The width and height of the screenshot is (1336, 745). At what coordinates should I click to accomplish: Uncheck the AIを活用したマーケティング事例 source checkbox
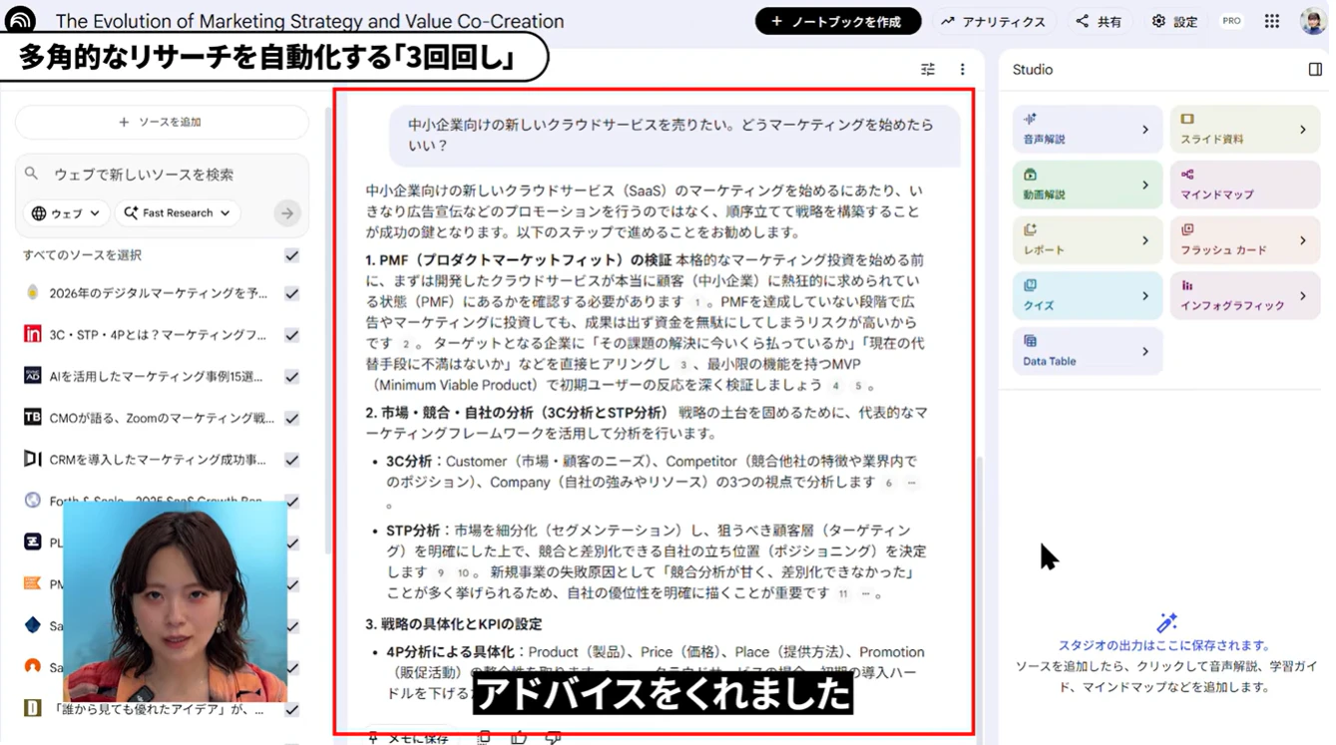(292, 377)
